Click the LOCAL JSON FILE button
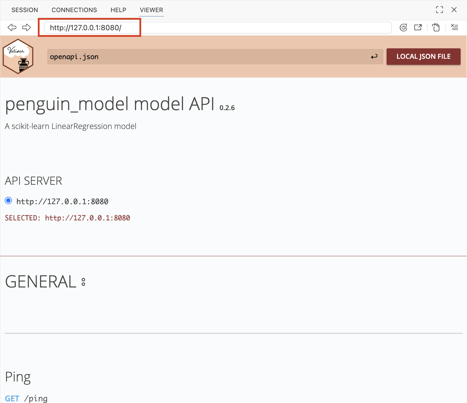 pyautogui.click(x=423, y=57)
